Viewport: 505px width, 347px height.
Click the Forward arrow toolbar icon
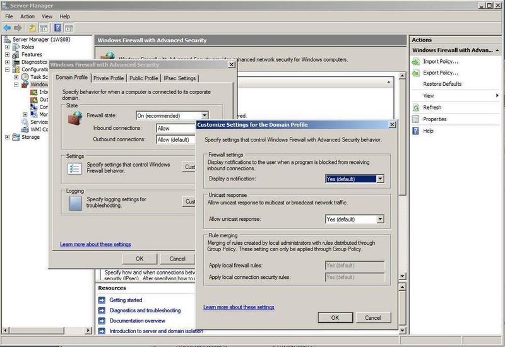[x=18, y=28]
